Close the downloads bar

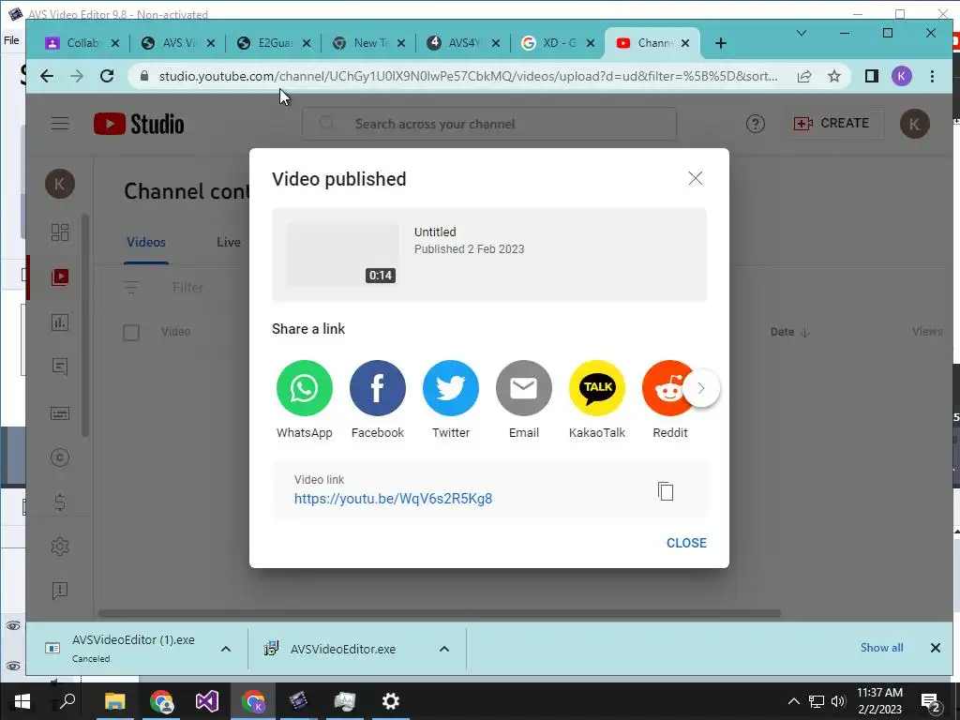(935, 648)
